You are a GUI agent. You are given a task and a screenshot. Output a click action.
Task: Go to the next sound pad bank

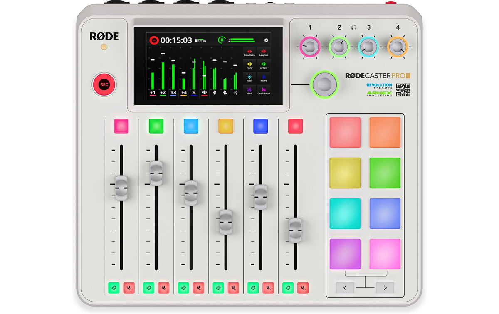385,287
